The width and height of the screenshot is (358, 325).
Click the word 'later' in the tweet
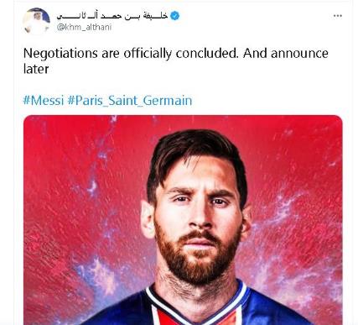click(x=36, y=69)
